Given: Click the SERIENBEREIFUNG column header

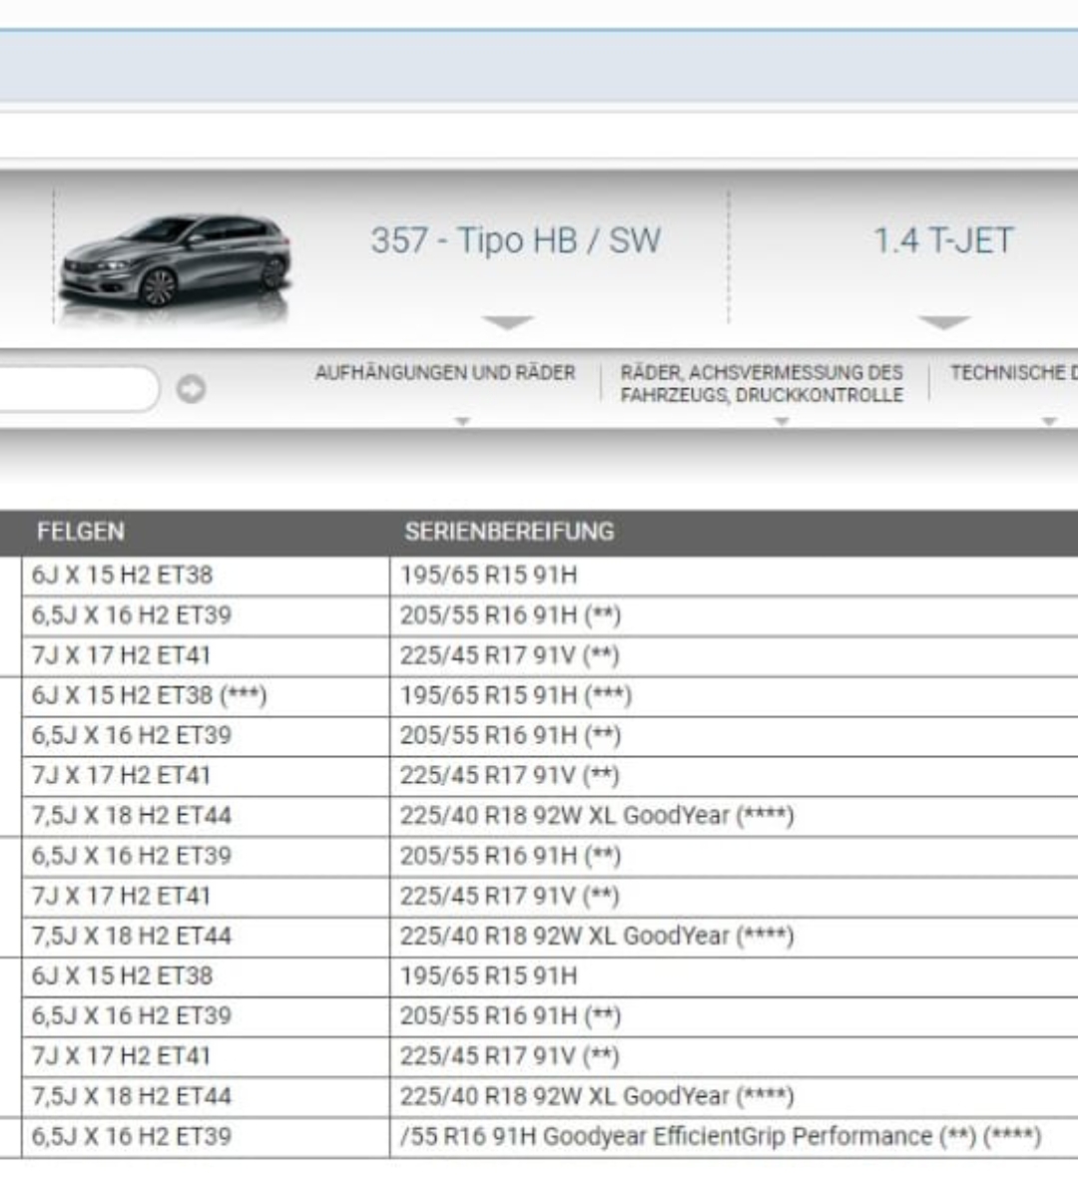Looking at the screenshot, I should click(509, 532).
